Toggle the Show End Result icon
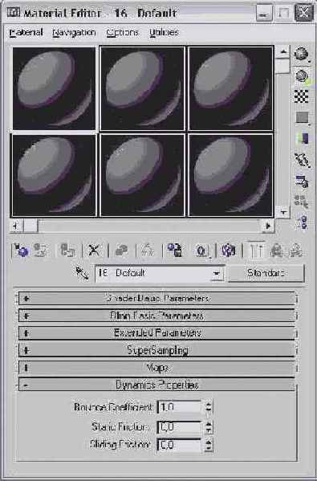Viewport: 317px width, 481px height. [x=256, y=251]
